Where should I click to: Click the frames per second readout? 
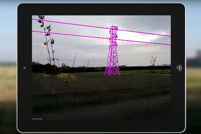pyautogui.click(x=39, y=119)
